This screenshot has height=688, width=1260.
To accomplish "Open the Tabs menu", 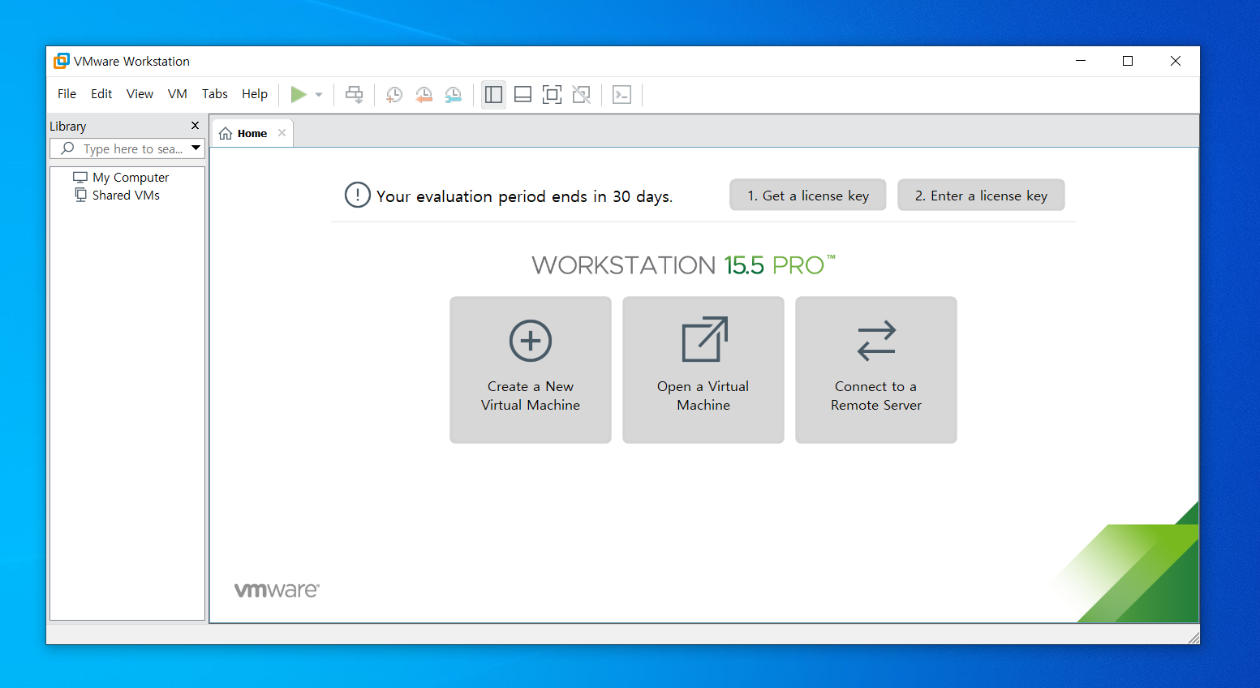I will [x=215, y=94].
